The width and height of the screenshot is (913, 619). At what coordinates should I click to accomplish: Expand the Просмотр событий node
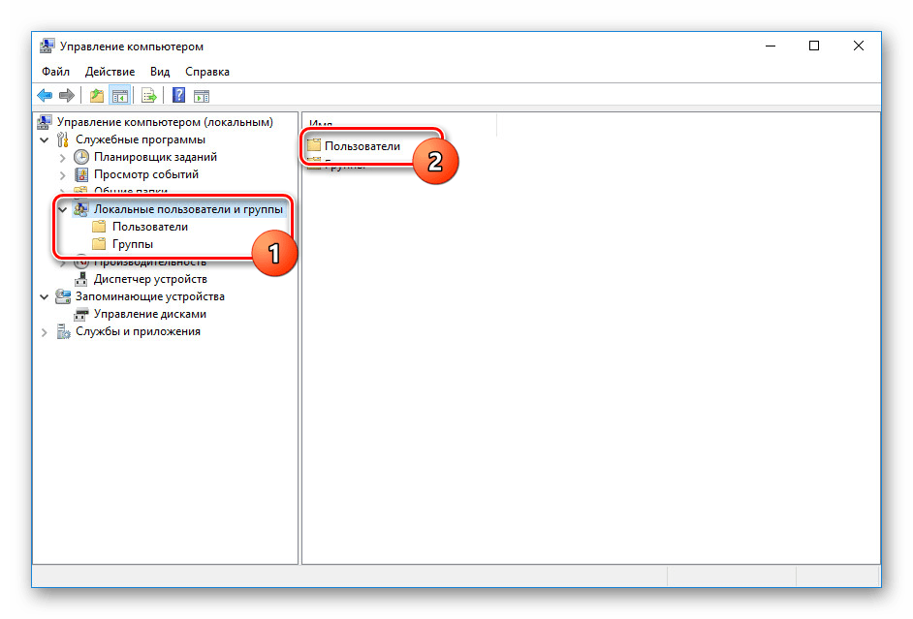click(x=63, y=174)
